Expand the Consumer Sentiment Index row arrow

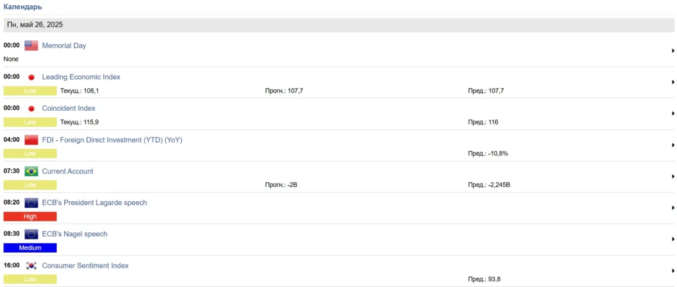[x=672, y=271]
